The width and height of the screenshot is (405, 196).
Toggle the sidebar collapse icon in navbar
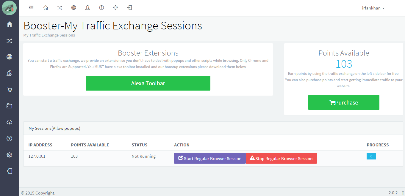tap(31, 7)
